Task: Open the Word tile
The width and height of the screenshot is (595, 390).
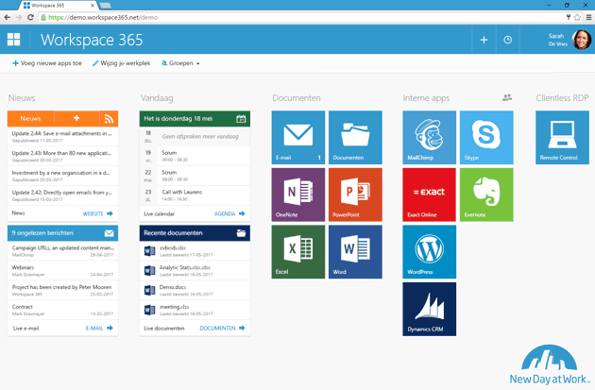Action: [355, 252]
